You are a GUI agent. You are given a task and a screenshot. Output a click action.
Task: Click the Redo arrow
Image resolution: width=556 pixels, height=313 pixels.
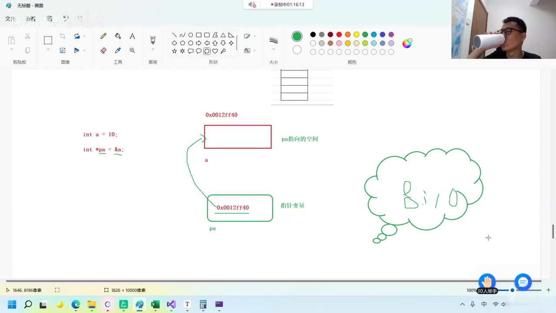click(x=80, y=19)
